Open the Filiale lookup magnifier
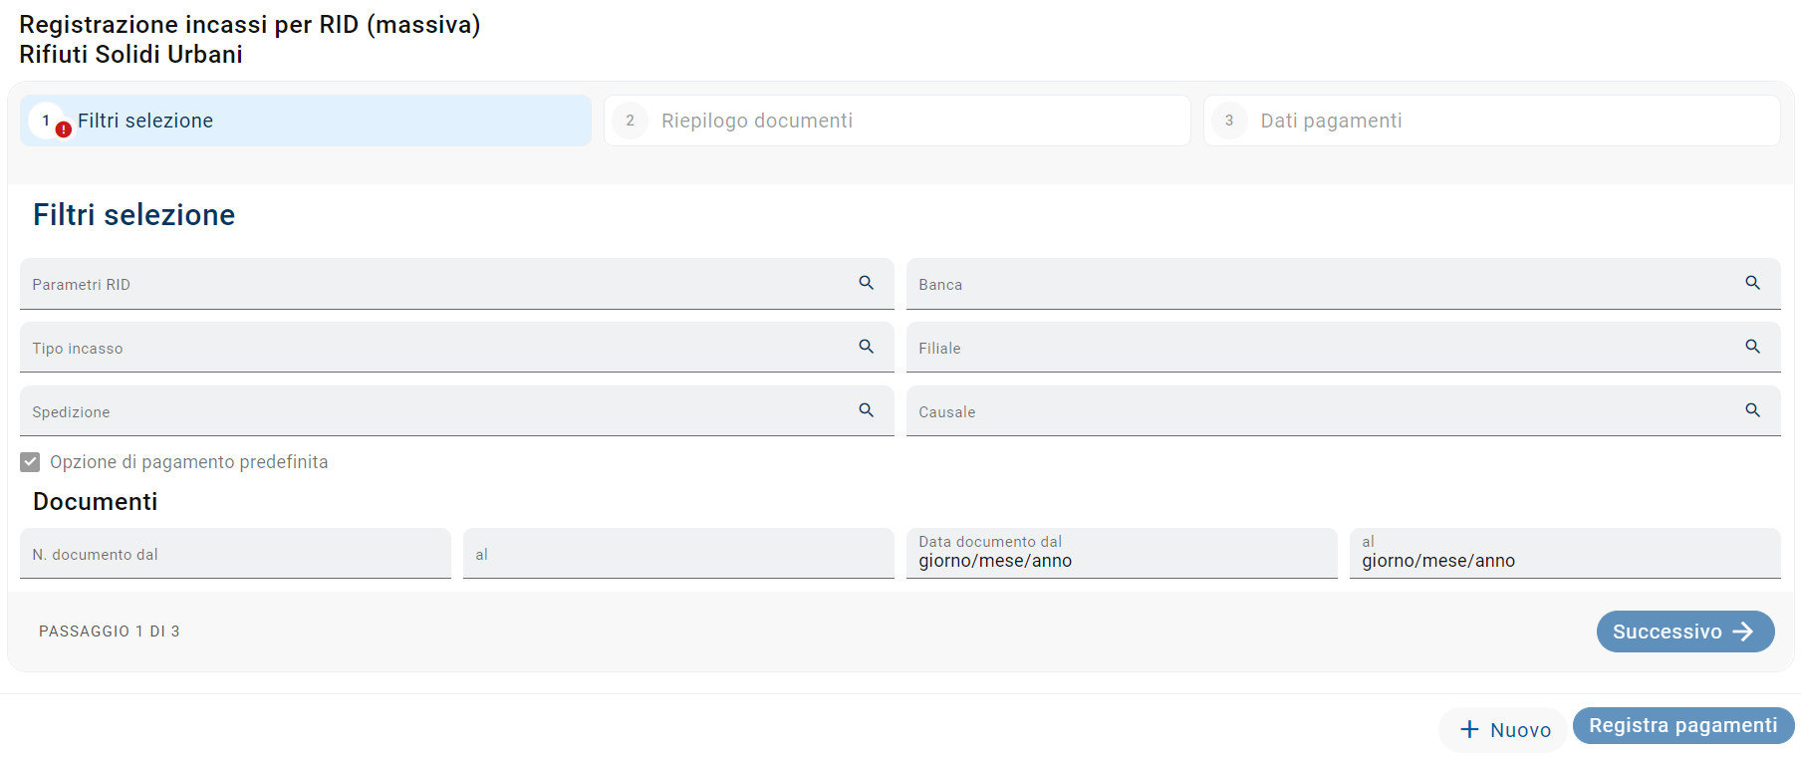1801x760 pixels. 1752,347
